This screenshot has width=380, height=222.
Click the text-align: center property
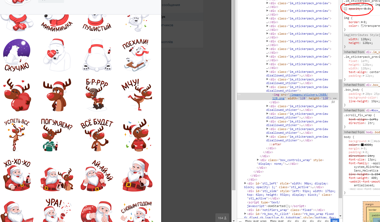click(364, 72)
